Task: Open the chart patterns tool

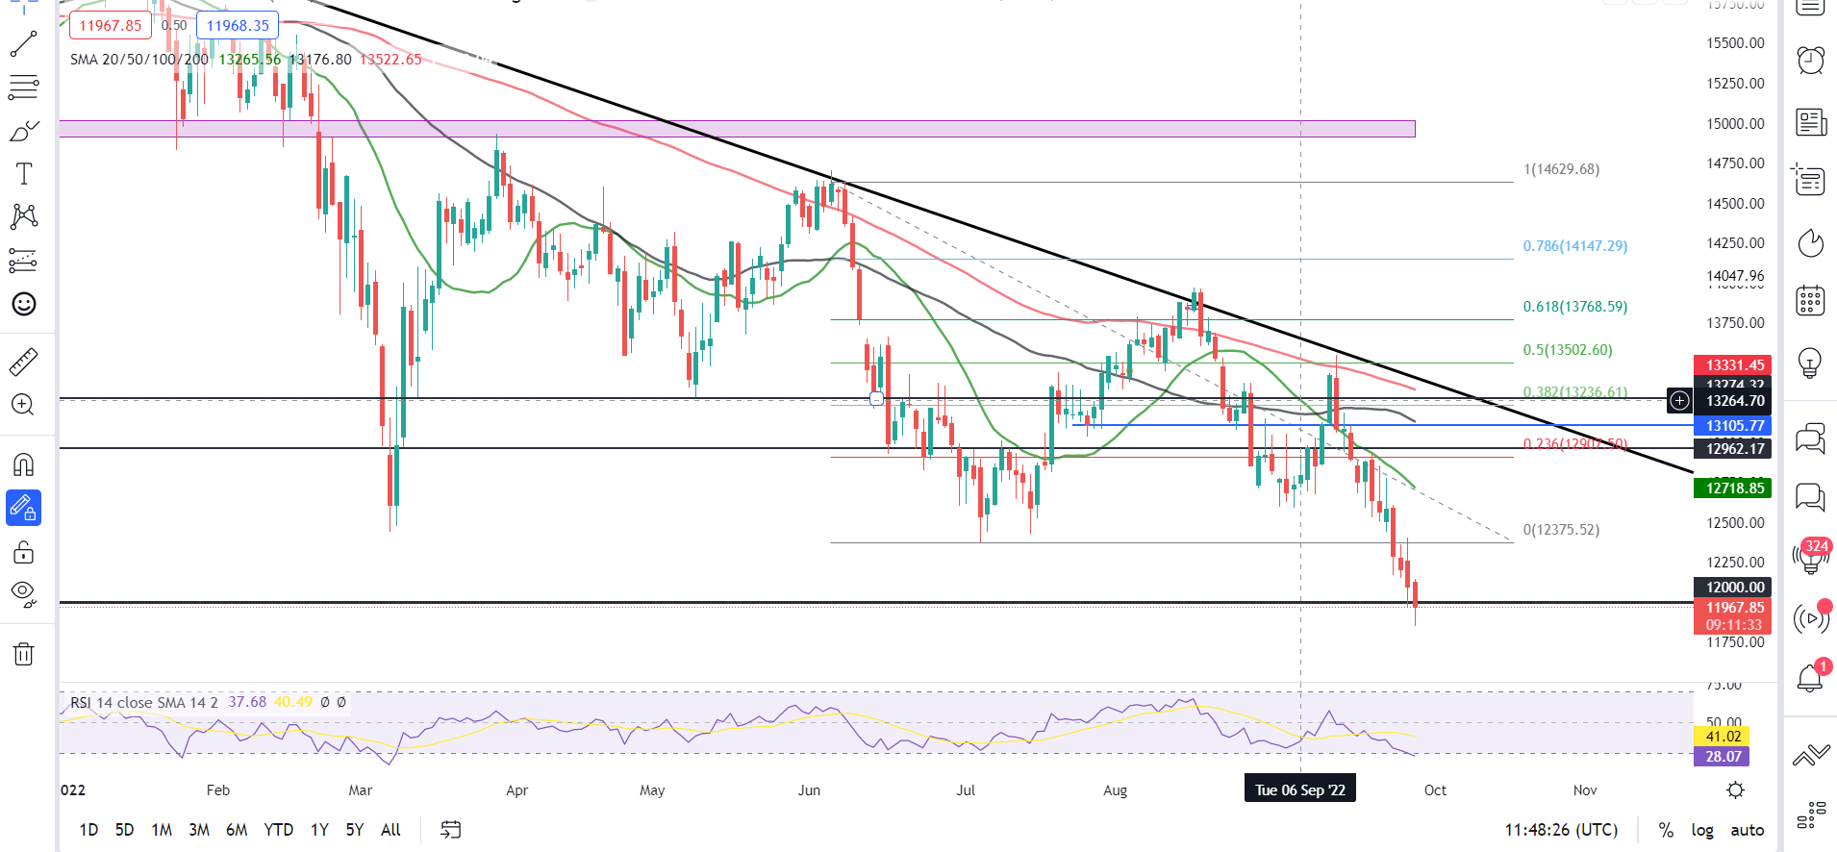Action: point(24,216)
